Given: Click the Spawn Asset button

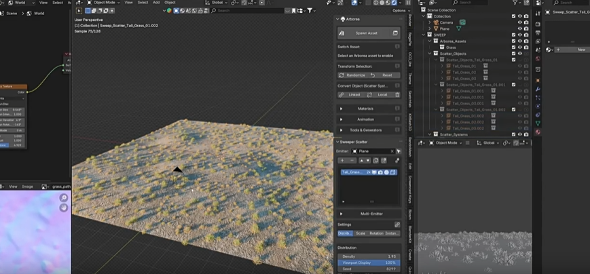Looking at the screenshot, I should click(x=367, y=33).
